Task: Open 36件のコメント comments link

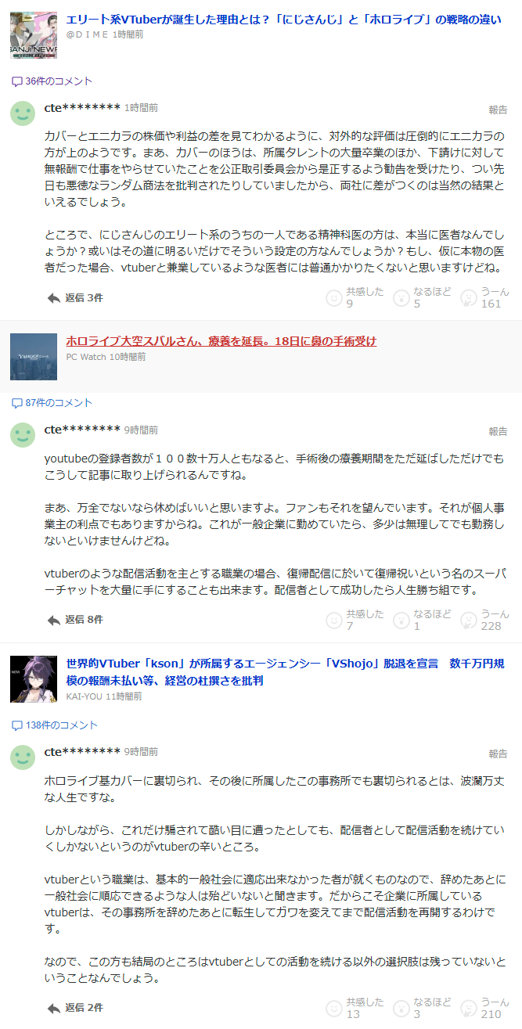Action: (52, 81)
